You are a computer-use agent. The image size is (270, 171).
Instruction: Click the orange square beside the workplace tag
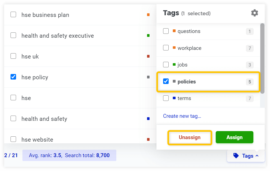click(174, 48)
